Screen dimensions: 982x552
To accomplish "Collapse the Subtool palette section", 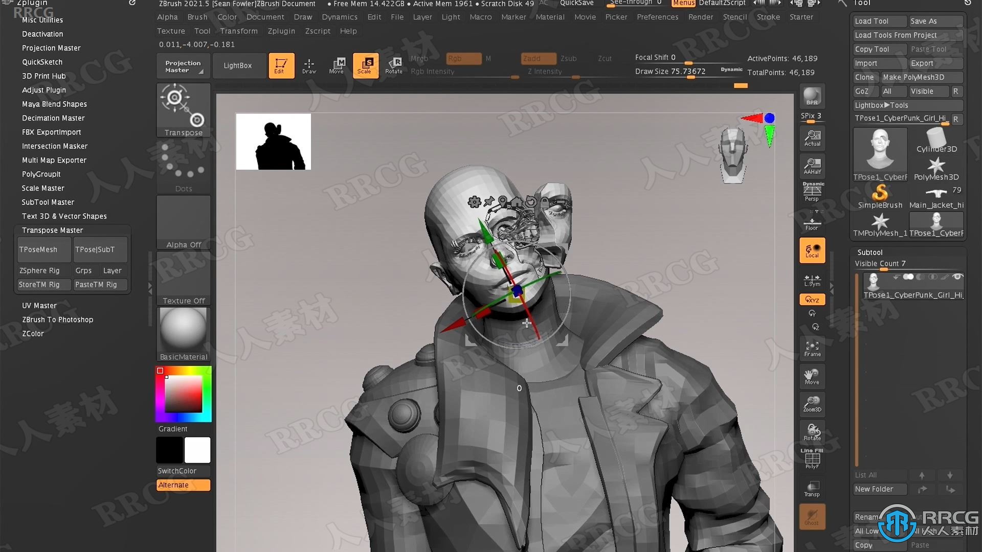I will 870,252.
